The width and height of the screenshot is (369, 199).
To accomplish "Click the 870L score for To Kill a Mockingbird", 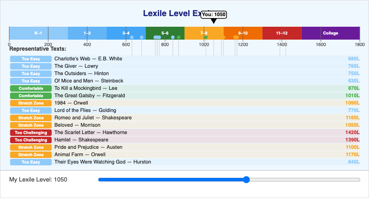I will coord(354,88).
